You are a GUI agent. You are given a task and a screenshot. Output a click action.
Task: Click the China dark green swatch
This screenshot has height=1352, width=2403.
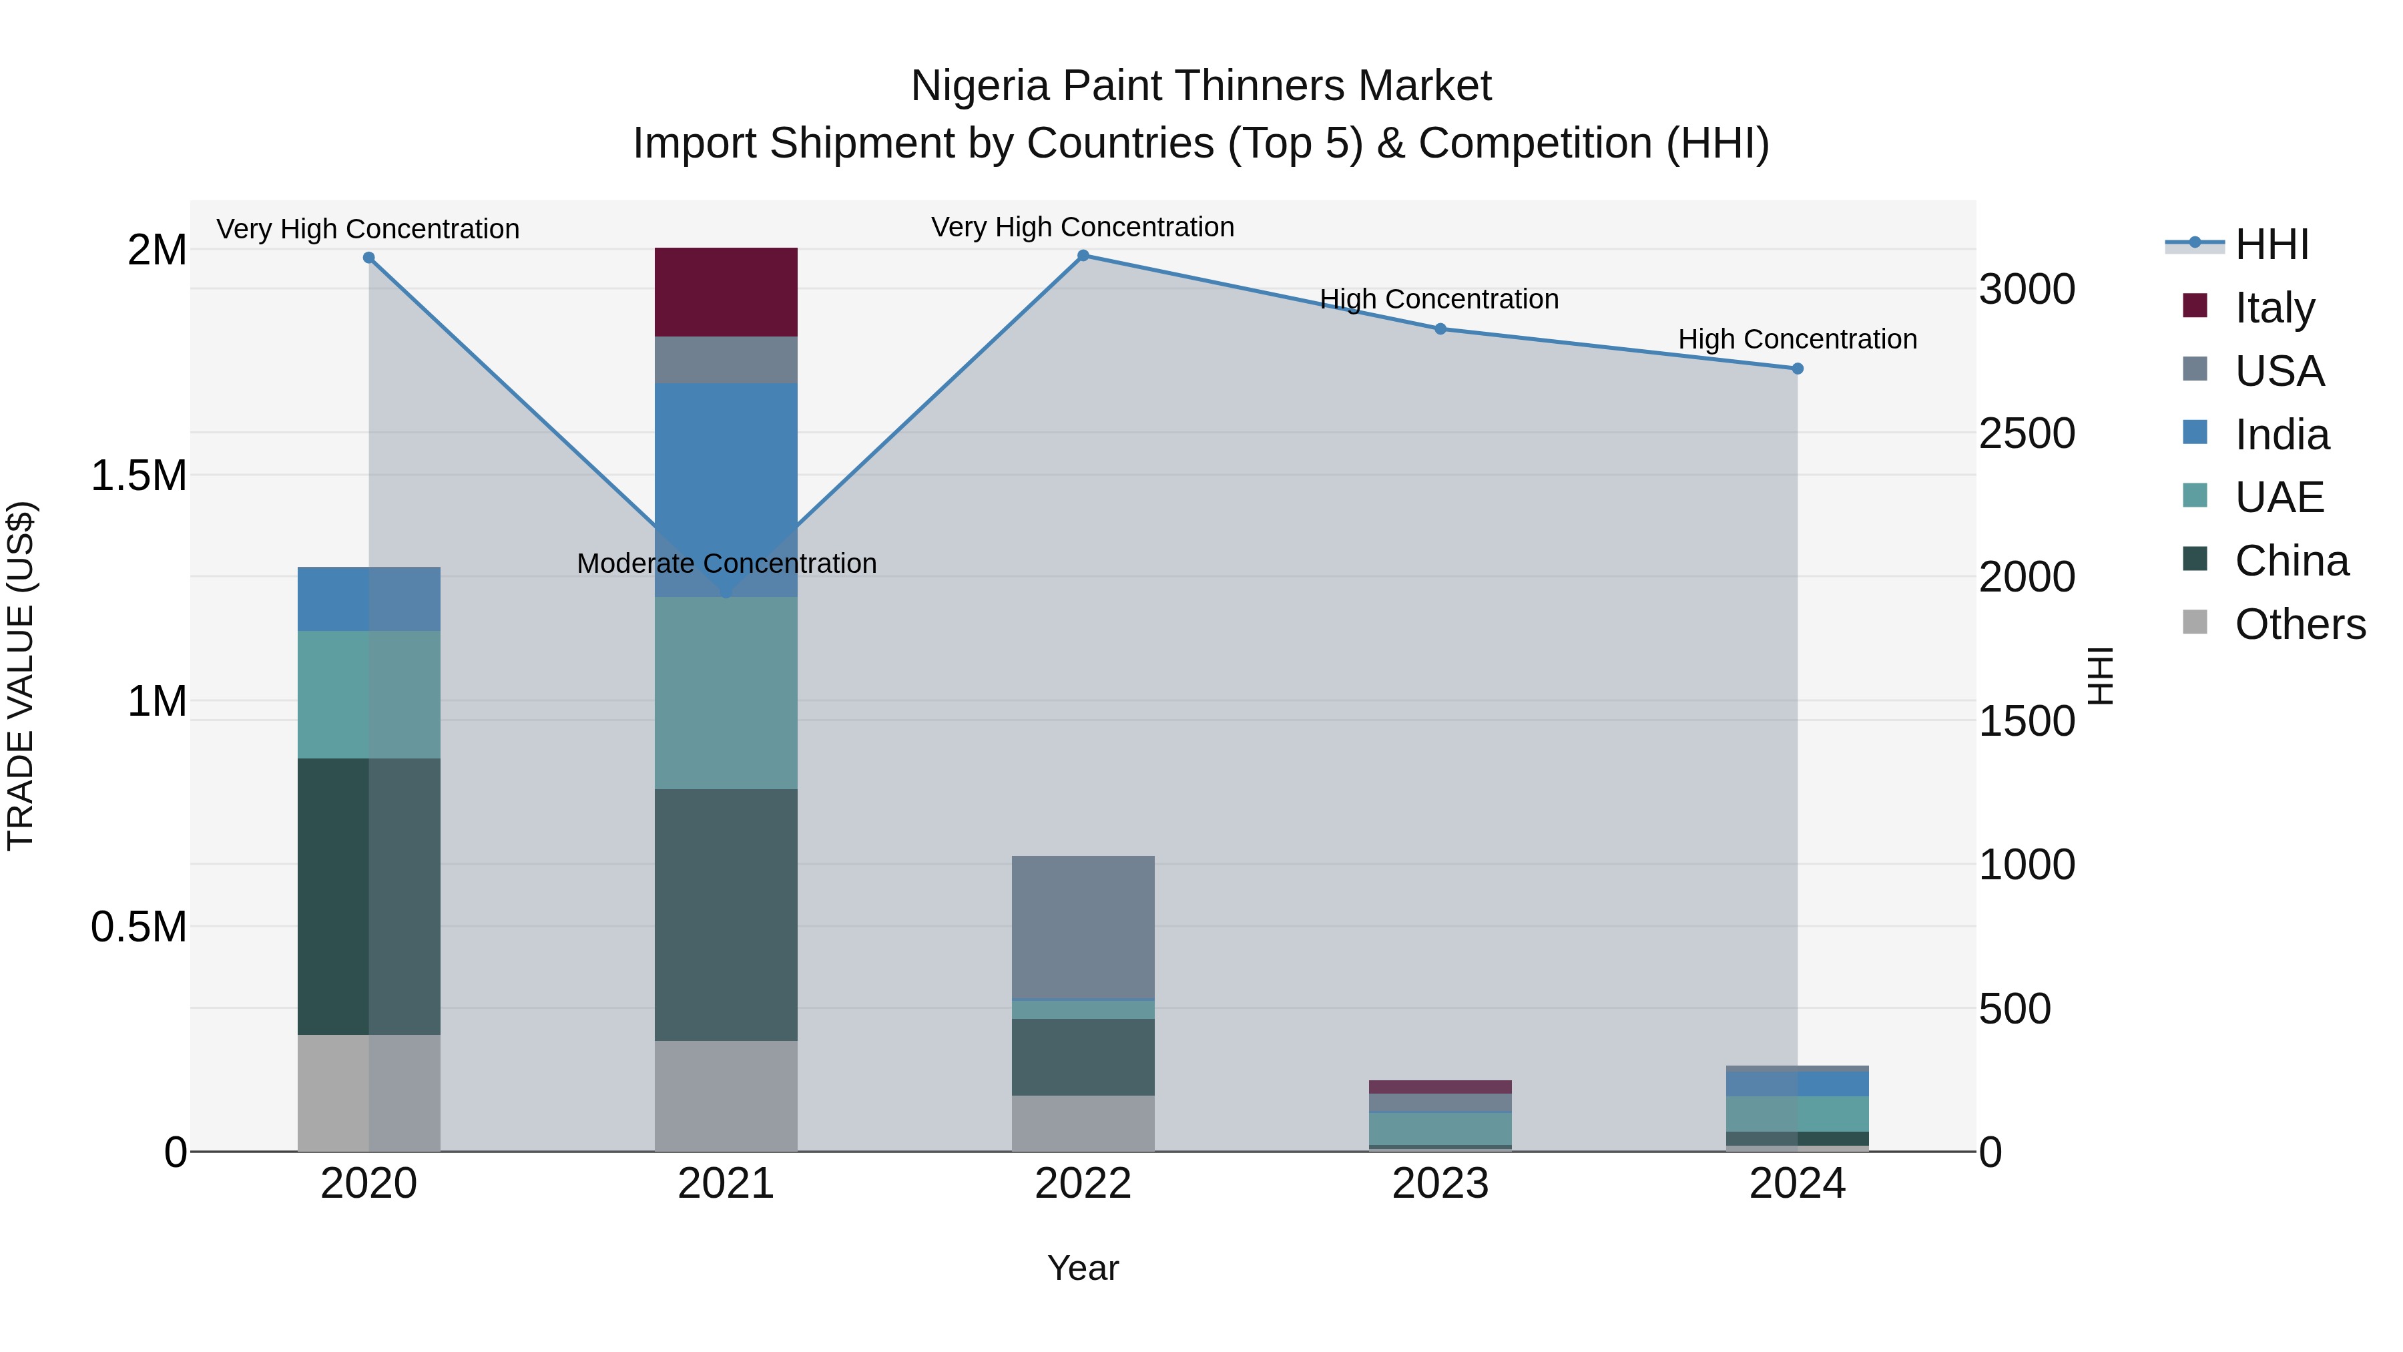point(2195,558)
